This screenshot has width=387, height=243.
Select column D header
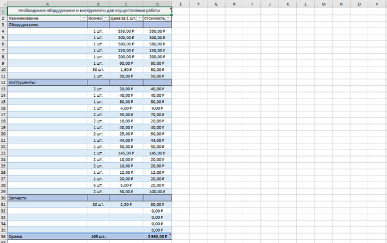pos(157,4)
